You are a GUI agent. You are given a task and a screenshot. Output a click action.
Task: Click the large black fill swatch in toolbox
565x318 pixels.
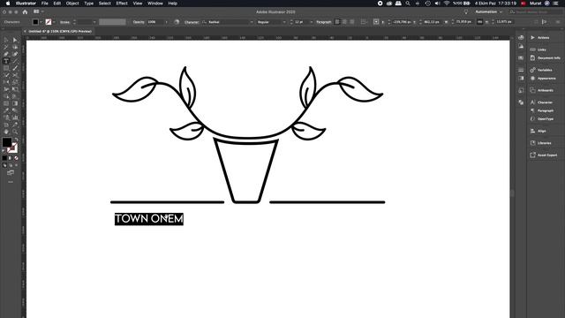coord(7,142)
